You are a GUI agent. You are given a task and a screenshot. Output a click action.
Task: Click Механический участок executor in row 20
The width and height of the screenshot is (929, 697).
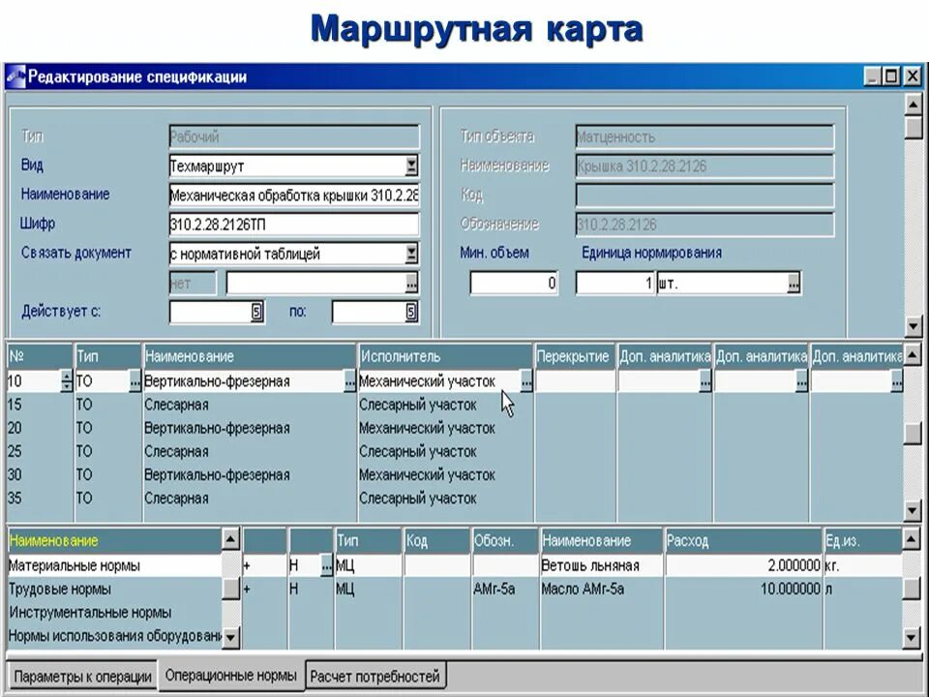pos(427,428)
